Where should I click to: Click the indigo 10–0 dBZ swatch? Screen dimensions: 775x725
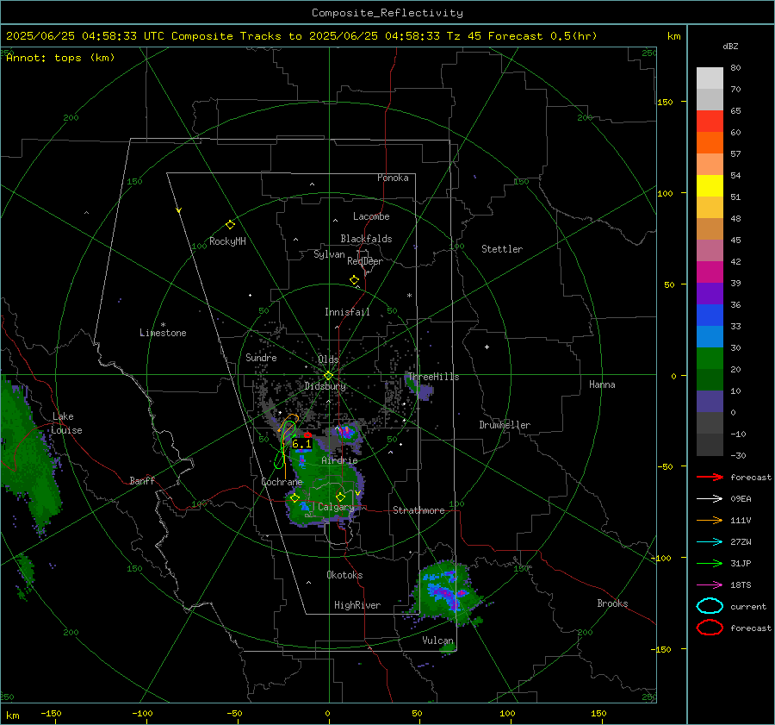[710, 402]
